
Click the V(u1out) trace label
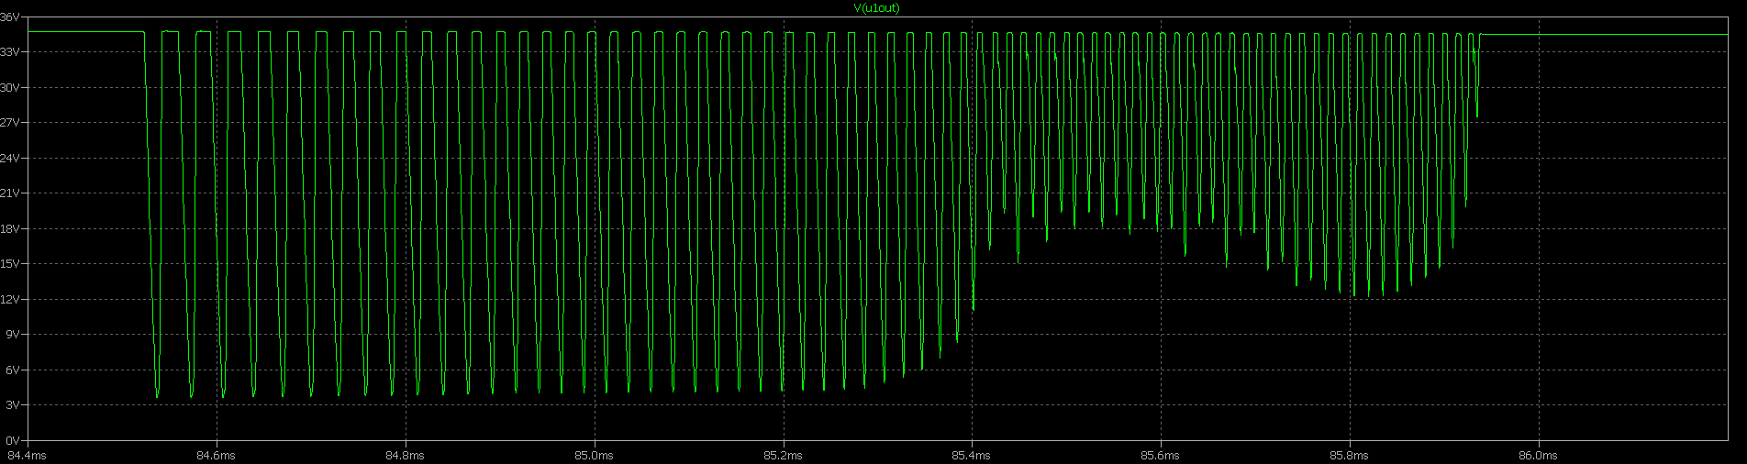pos(876,8)
